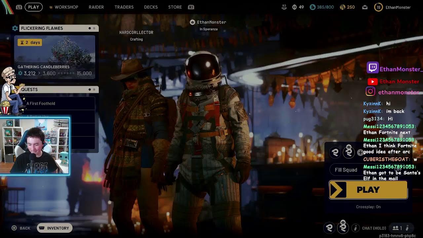The height and width of the screenshot is (238, 423).
Task: Open the mail inbox envelope icon
Action: tap(365, 7)
